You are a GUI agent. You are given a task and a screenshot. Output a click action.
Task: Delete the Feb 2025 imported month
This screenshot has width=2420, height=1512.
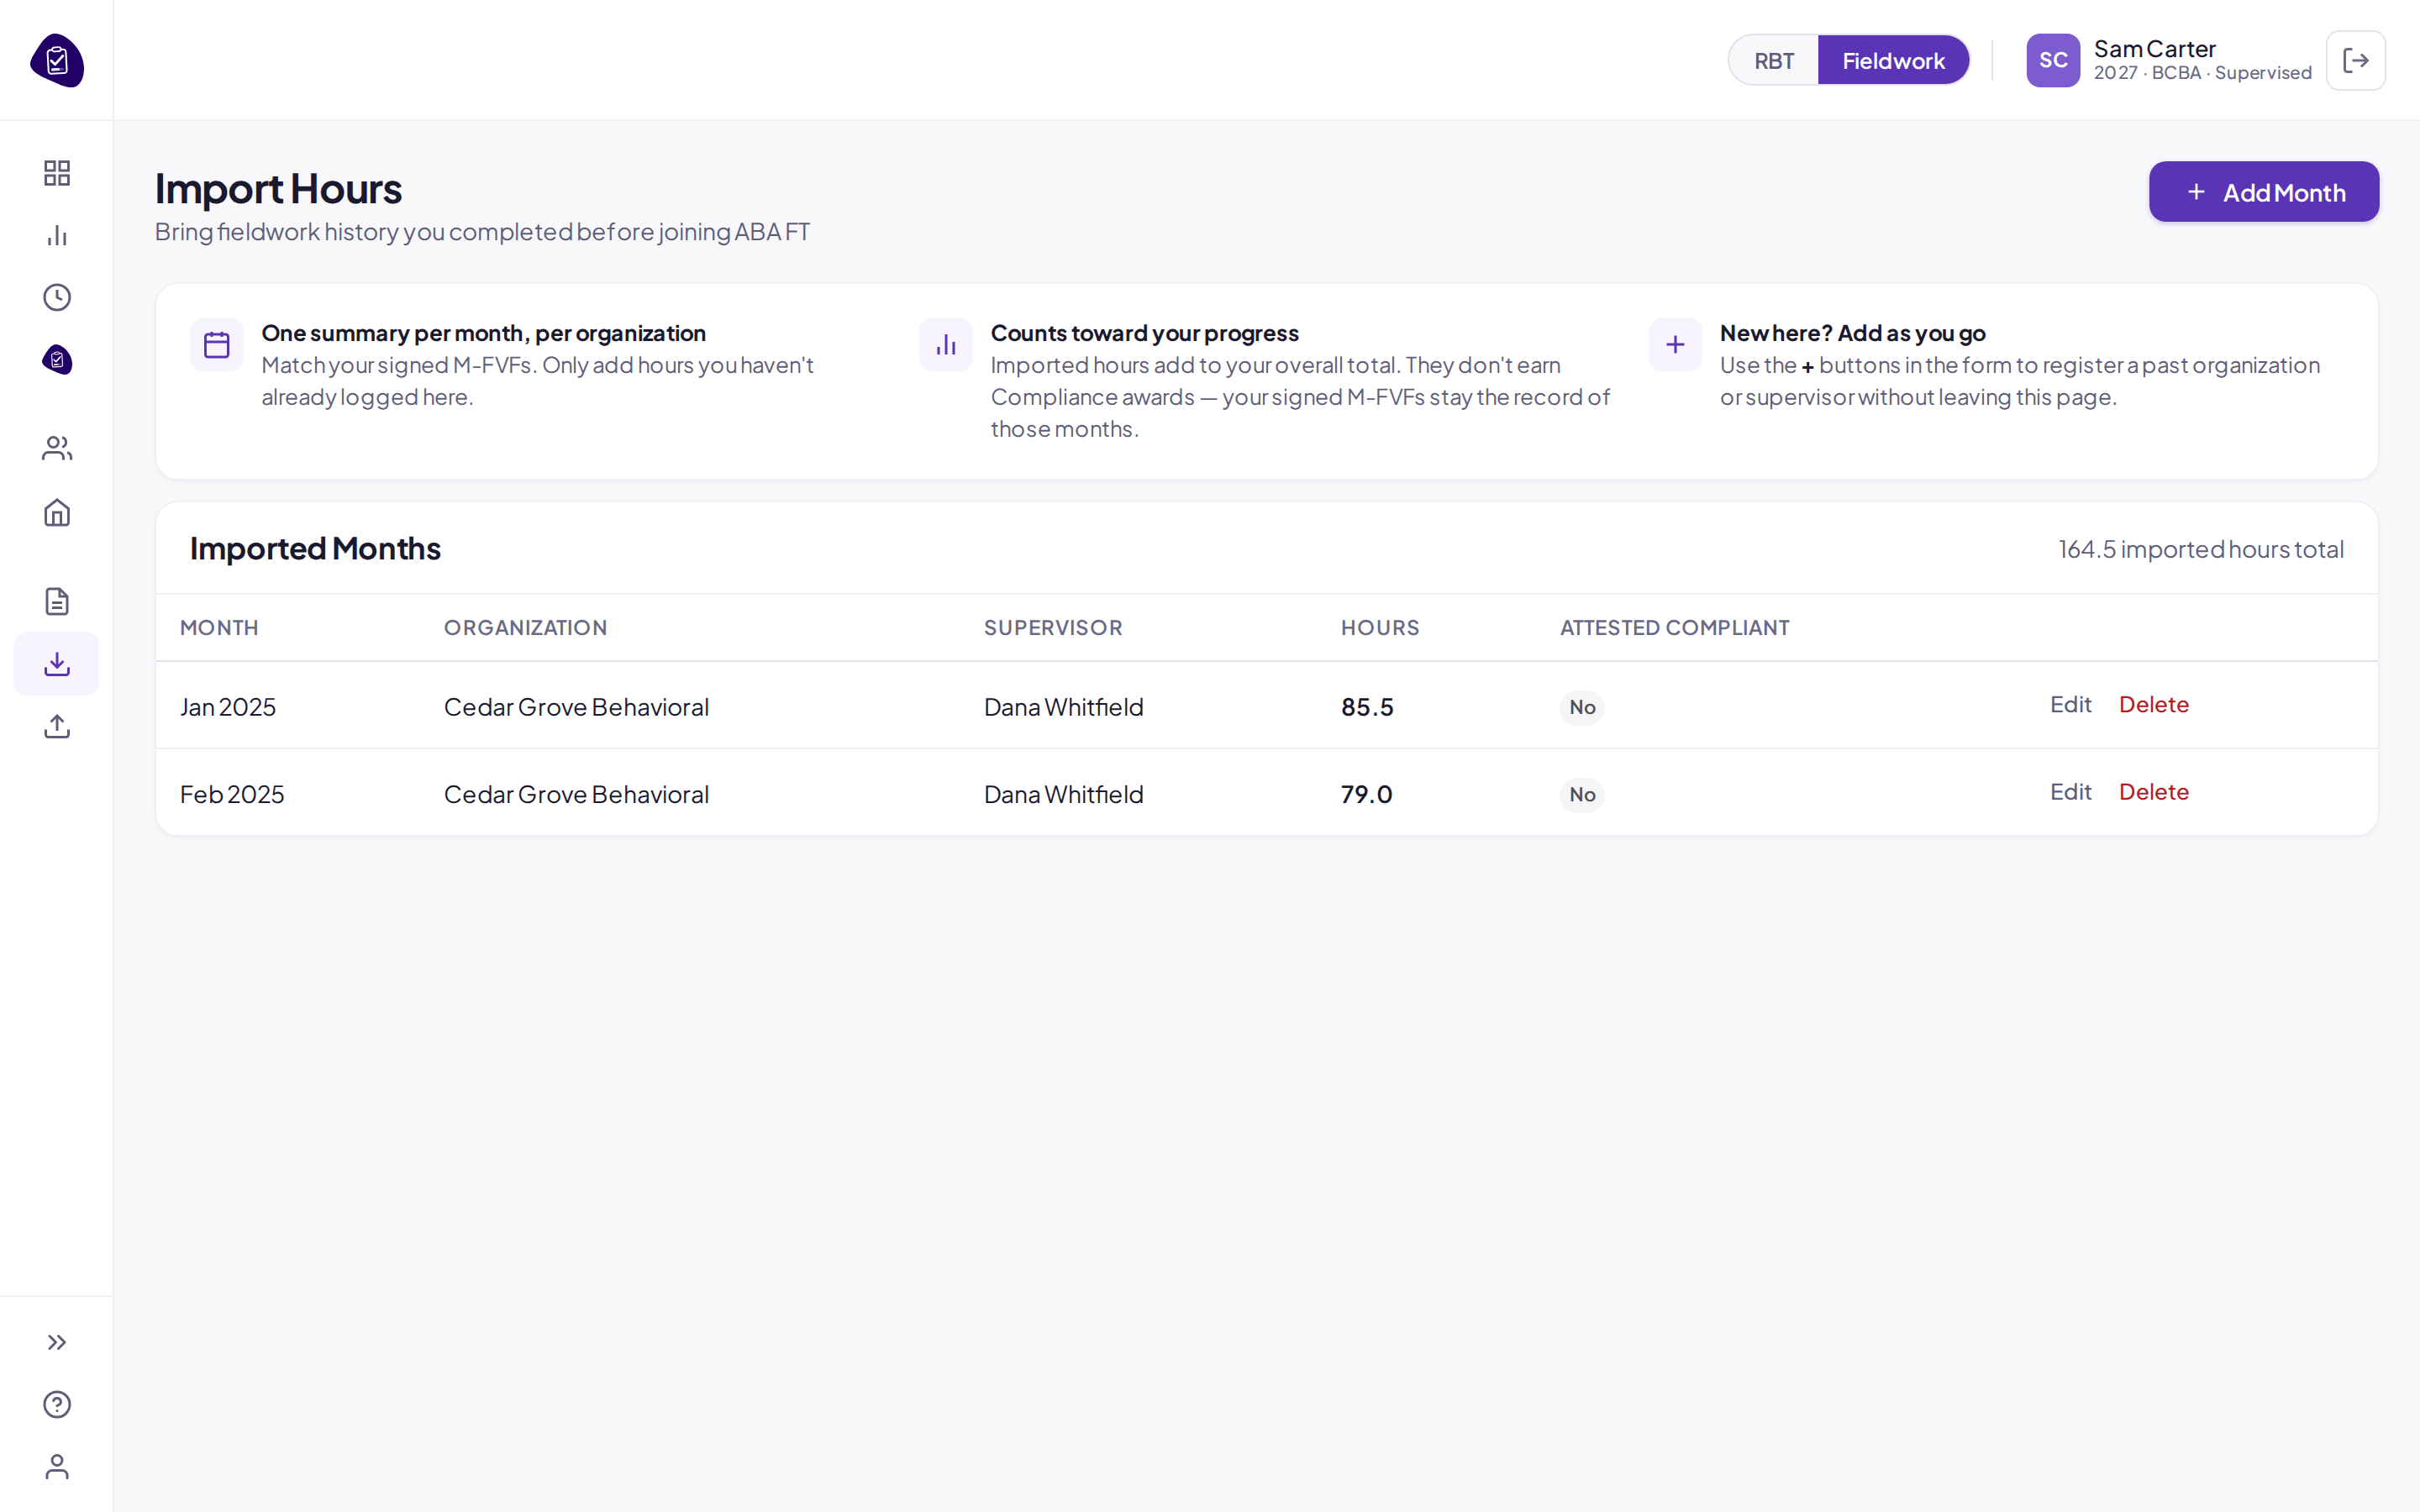(2154, 791)
